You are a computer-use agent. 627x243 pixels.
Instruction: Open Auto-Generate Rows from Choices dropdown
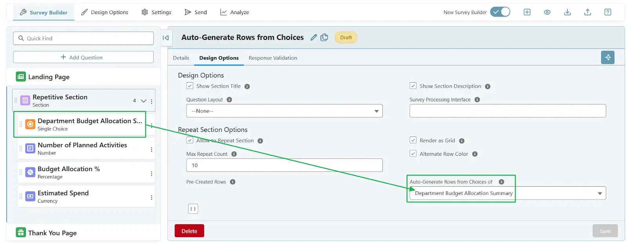(508, 193)
